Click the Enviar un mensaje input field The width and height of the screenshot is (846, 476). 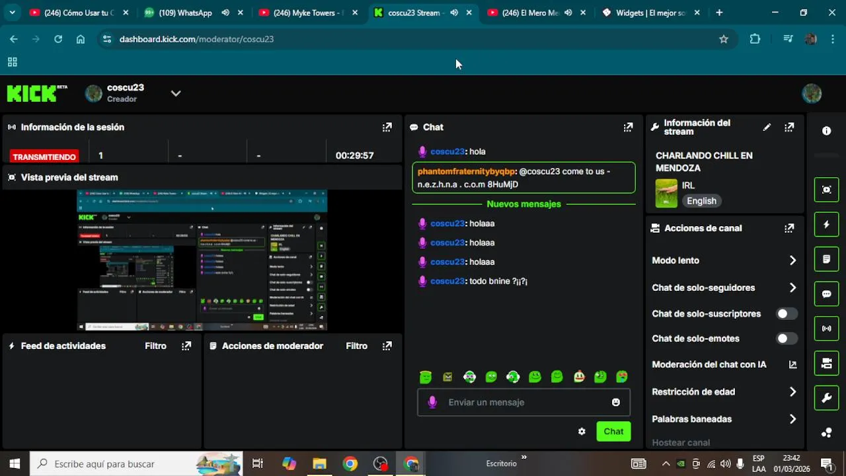click(523, 402)
